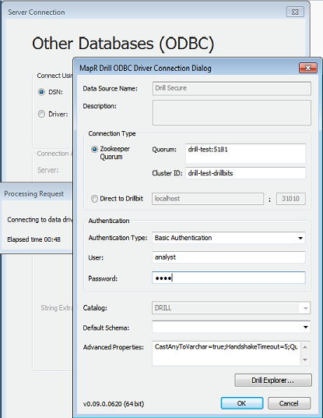Click the Authentication group label
The height and width of the screenshot is (418, 323).
(x=109, y=221)
